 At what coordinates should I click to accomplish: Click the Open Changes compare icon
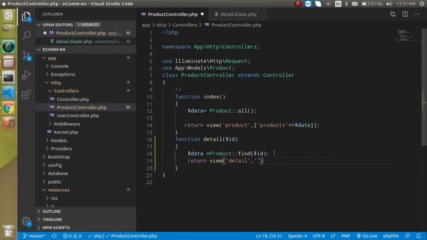click(x=393, y=14)
